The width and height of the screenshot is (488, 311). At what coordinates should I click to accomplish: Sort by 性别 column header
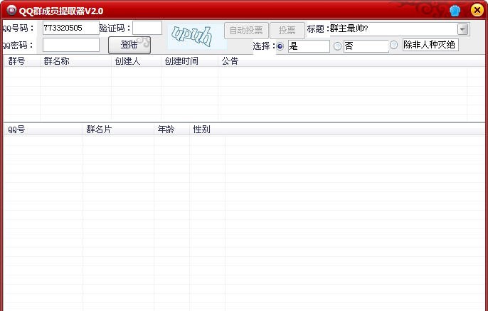[207, 130]
